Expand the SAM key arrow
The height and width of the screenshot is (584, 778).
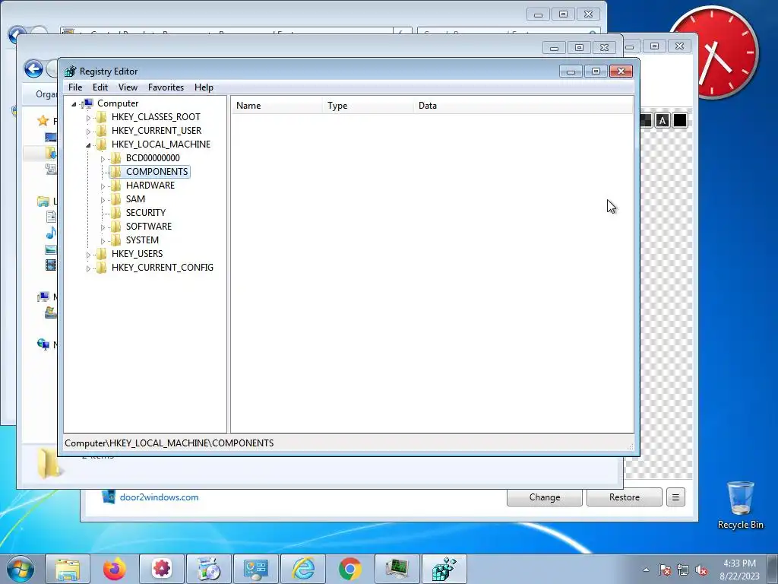[x=103, y=200]
